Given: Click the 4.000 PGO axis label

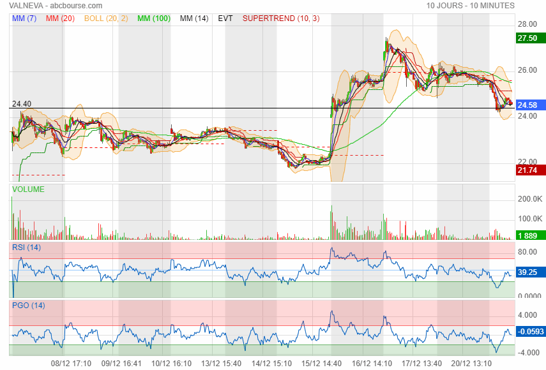Looking at the screenshot, I should click(x=527, y=315).
